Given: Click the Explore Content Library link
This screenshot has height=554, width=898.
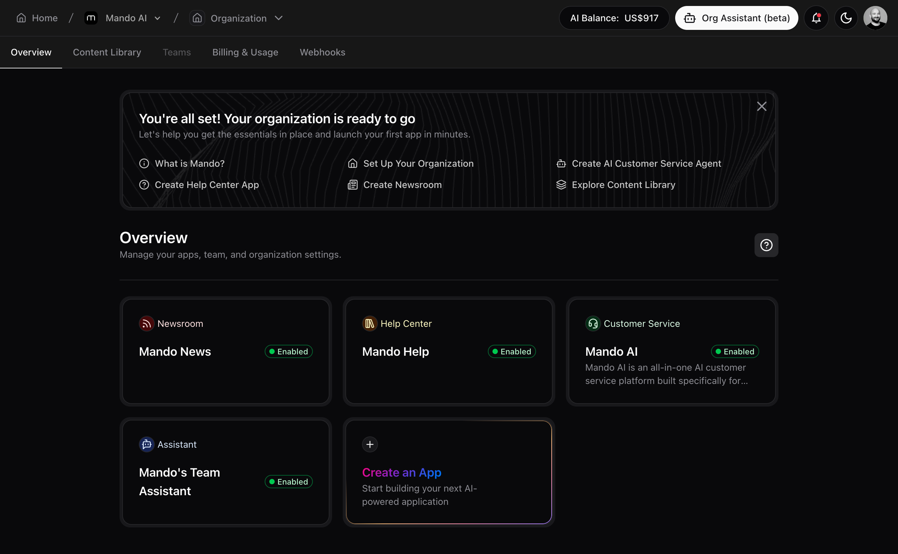Looking at the screenshot, I should coord(623,185).
